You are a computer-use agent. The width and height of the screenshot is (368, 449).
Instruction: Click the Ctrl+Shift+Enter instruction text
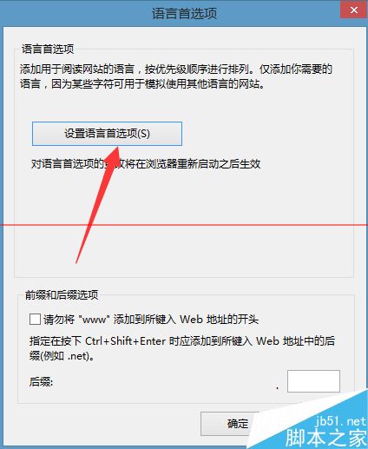click(x=182, y=340)
